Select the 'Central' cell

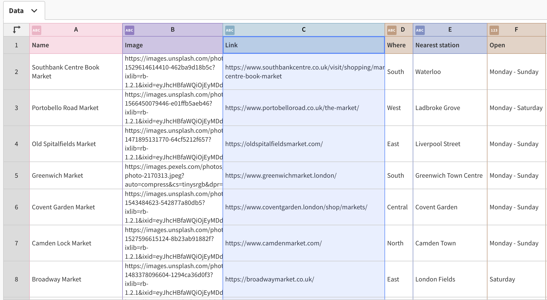(x=399, y=207)
